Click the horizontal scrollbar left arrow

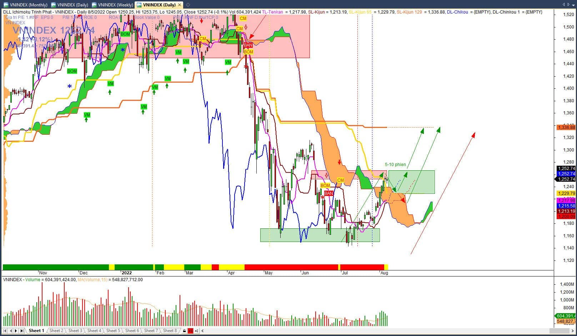click(203, 331)
